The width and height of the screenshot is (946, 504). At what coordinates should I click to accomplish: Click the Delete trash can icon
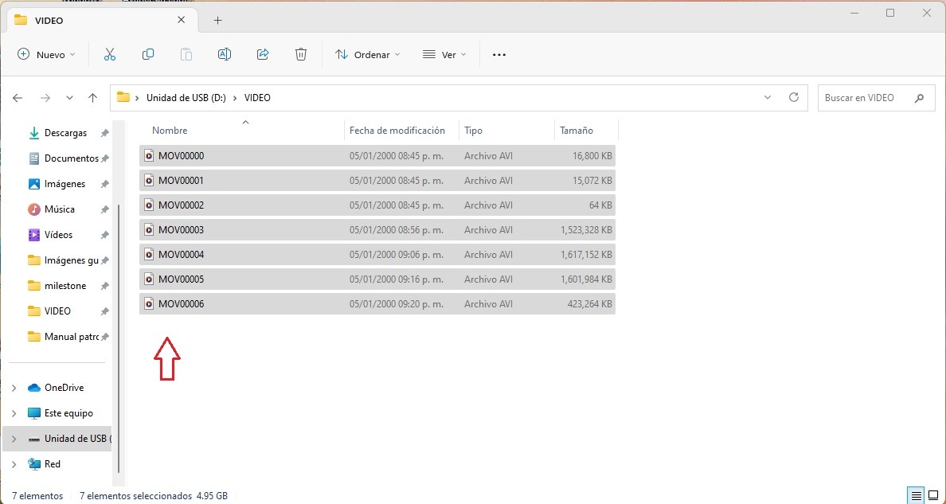(x=301, y=54)
